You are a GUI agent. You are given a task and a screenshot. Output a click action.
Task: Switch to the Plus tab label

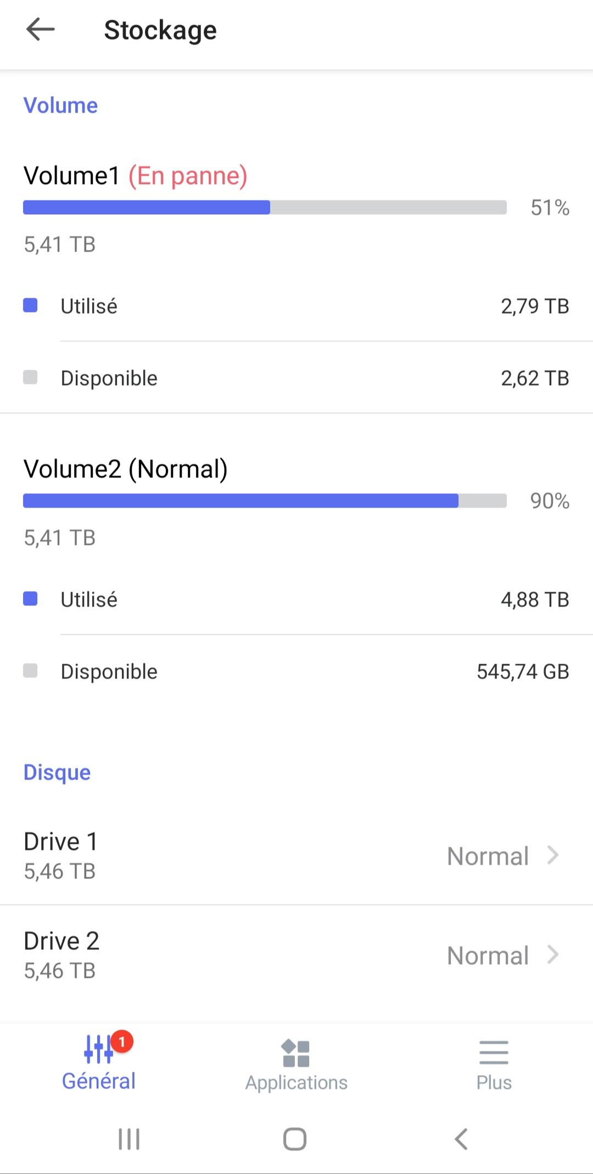point(494,1082)
